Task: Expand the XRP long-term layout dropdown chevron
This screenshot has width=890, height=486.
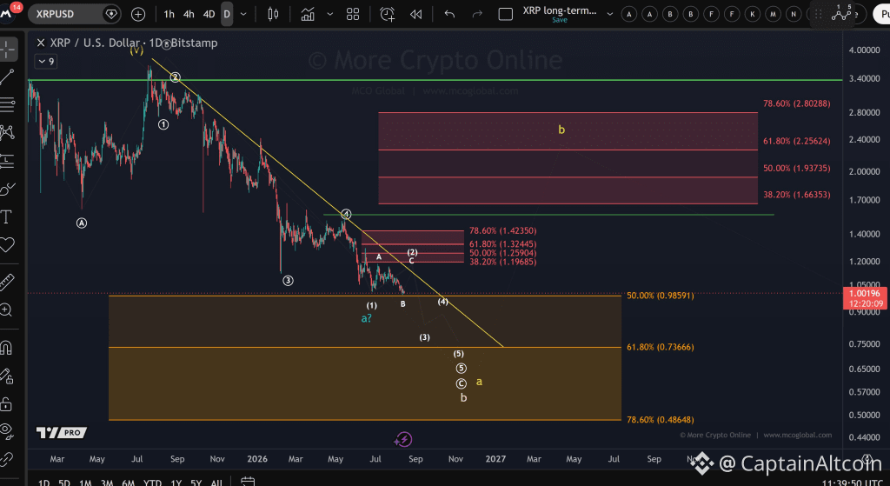Action: click(609, 14)
